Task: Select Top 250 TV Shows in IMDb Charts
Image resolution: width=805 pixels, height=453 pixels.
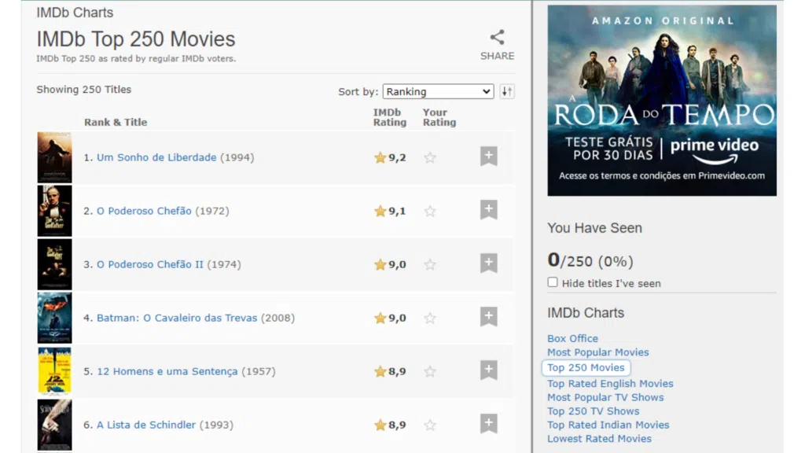Action: (x=593, y=411)
